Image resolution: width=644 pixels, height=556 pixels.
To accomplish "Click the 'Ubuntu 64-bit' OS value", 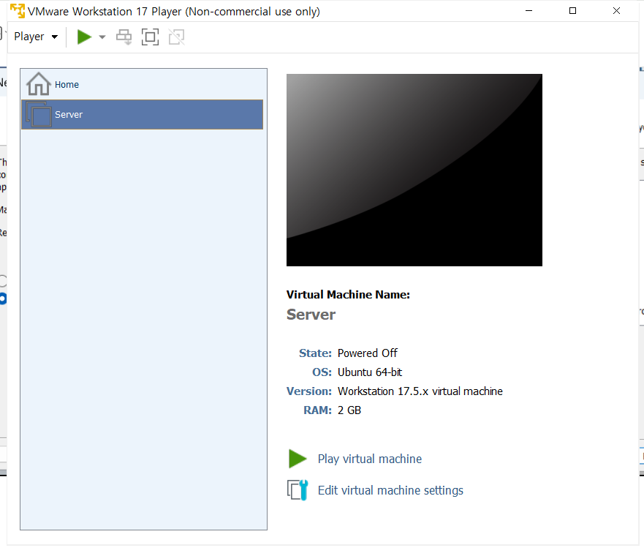I will (x=370, y=372).
